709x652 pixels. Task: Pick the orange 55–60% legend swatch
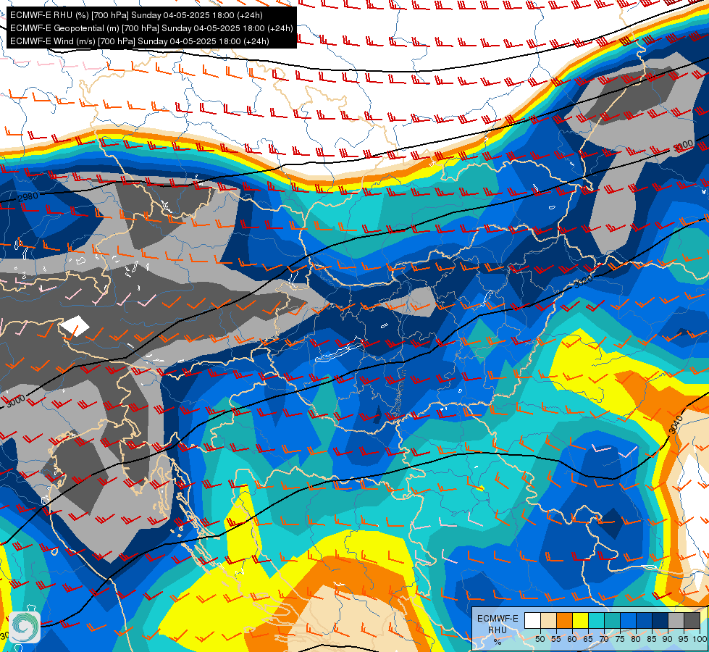click(x=564, y=620)
